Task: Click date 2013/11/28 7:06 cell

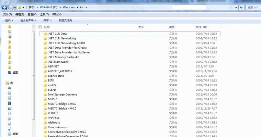Action: tap(206, 71)
